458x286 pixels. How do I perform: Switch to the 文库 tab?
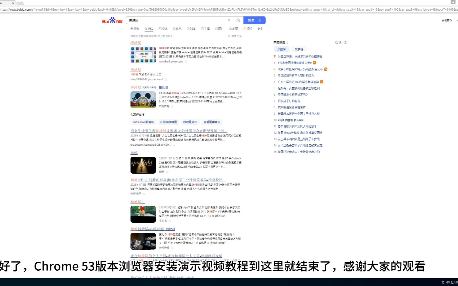pos(205,29)
